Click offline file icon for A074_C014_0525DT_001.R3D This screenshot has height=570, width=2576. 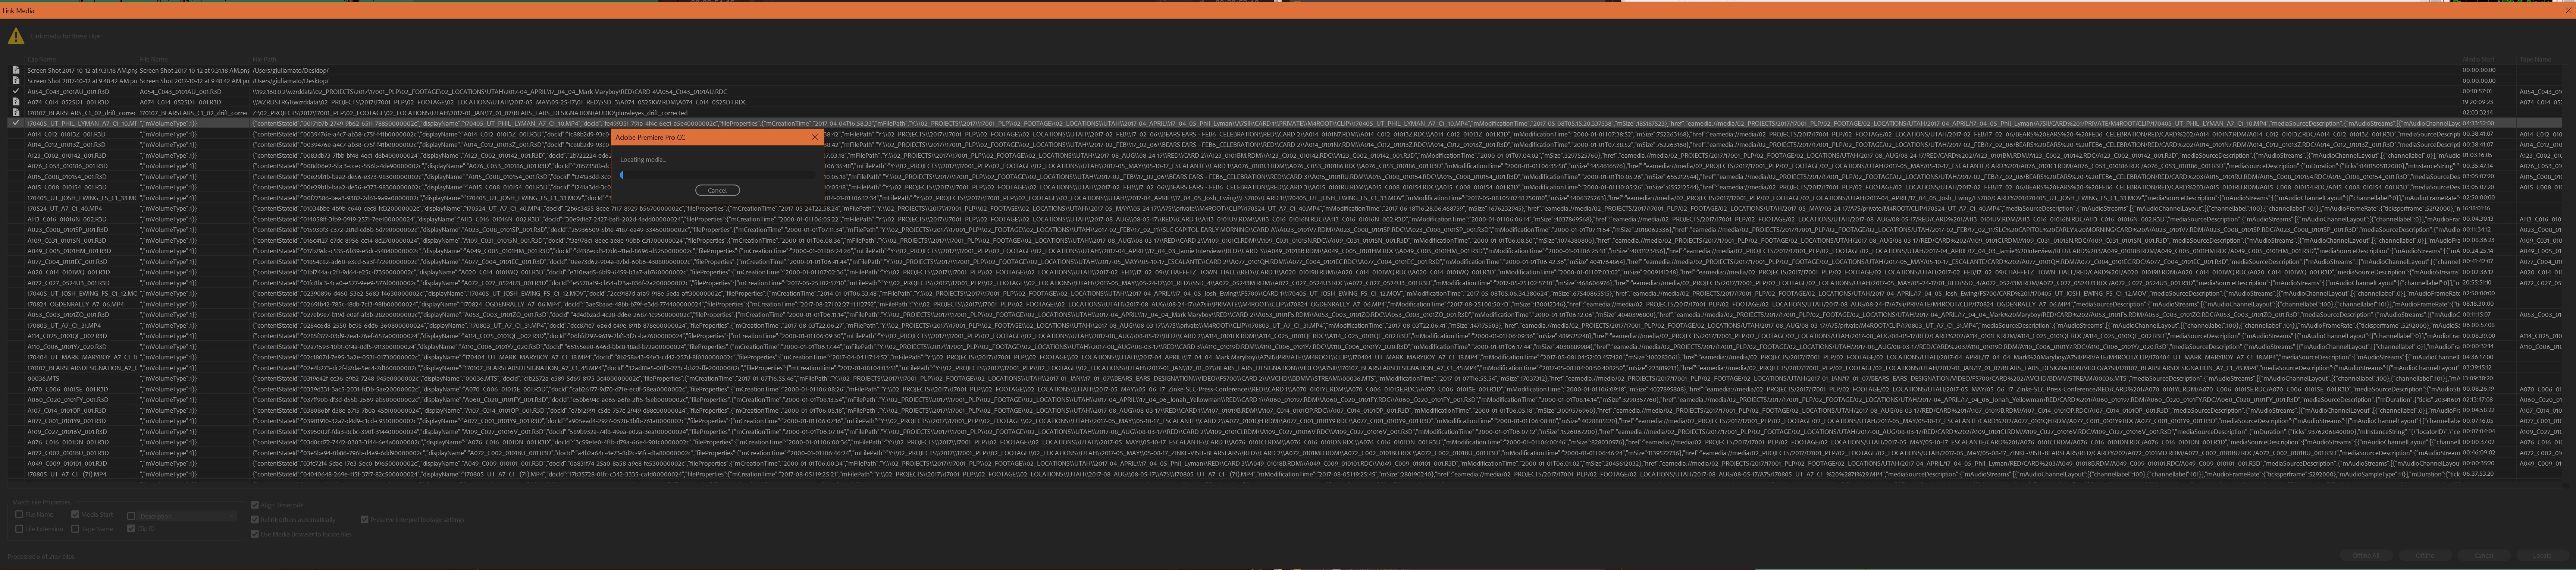pyautogui.click(x=16, y=102)
